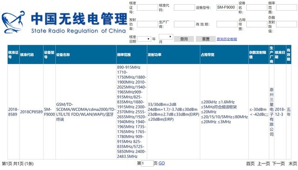Select the 890-915MHz frequency range cell

(131, 112)
